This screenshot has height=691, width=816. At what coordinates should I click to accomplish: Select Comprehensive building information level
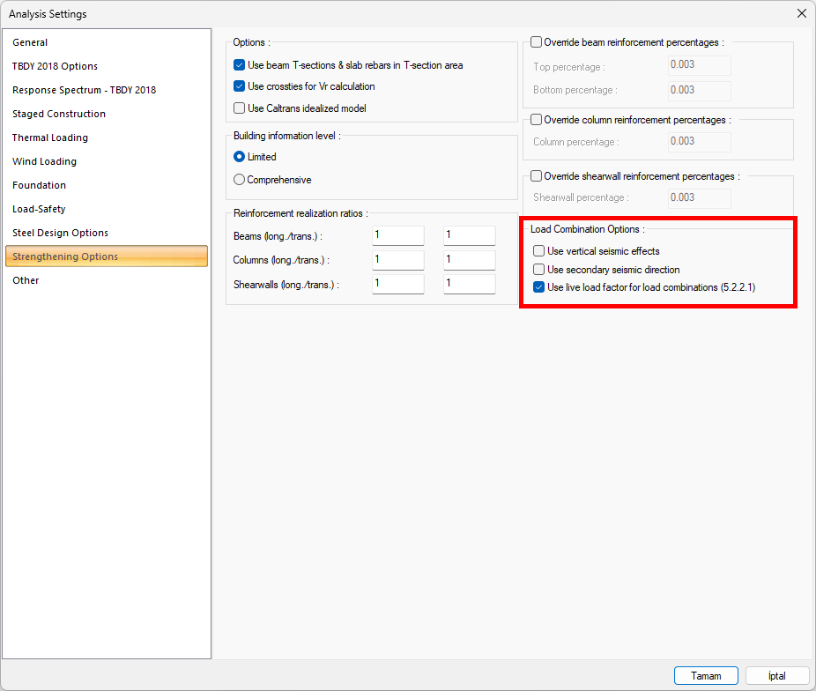240,180
